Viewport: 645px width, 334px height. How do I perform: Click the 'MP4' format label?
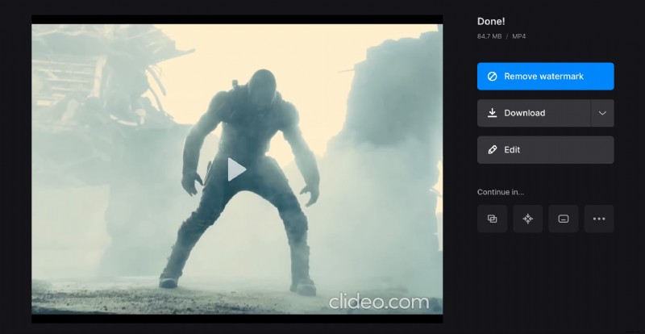tap(518, 36)
